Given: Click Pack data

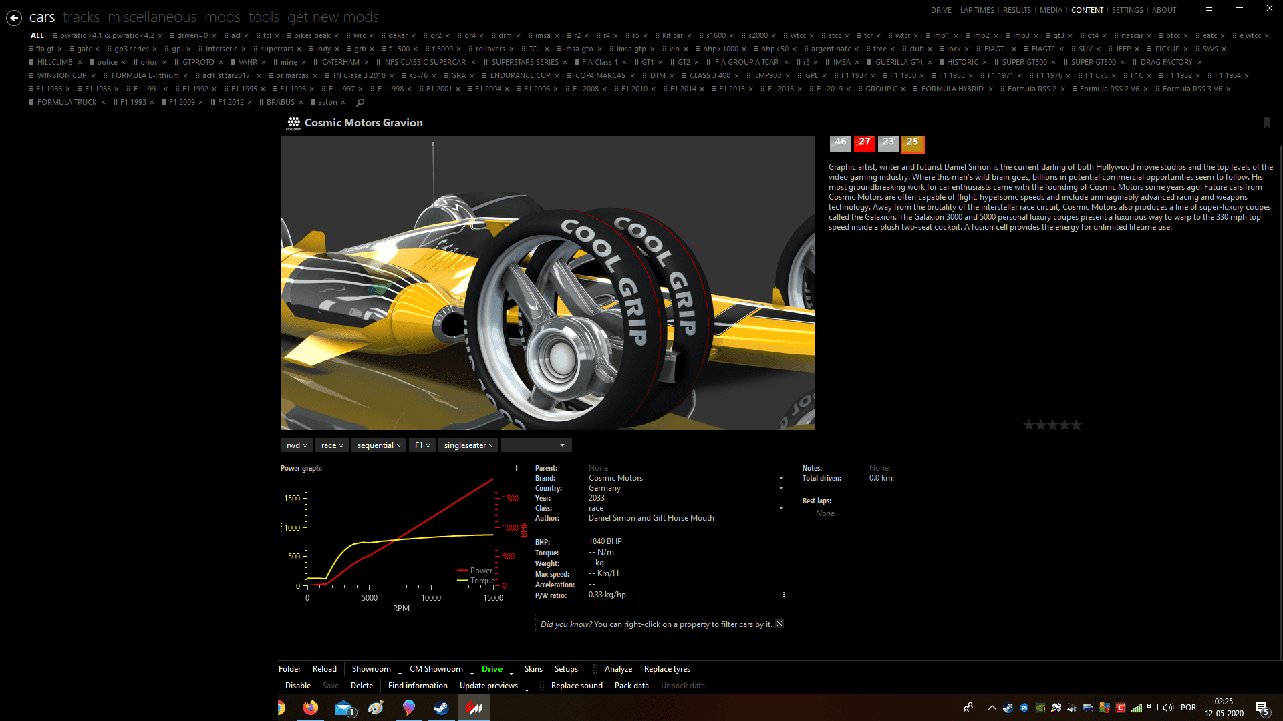Looking at the screenshot, I should (631, 686).
